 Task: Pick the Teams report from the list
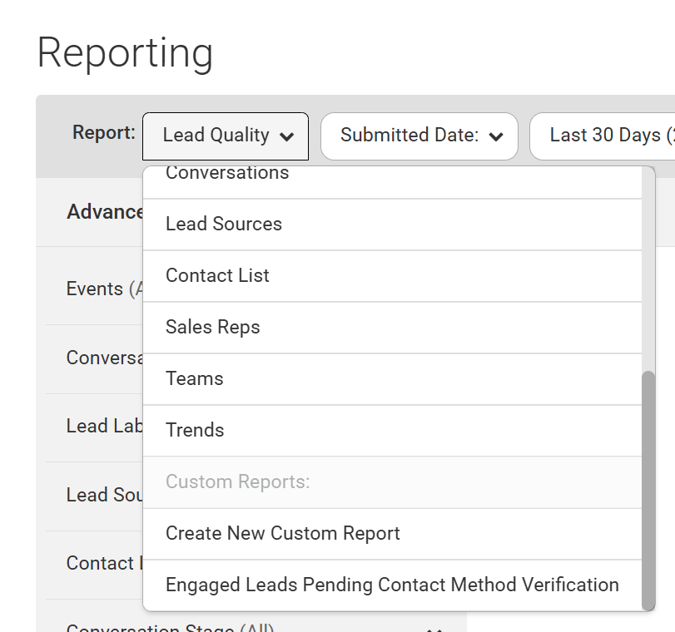click(195, 378)
